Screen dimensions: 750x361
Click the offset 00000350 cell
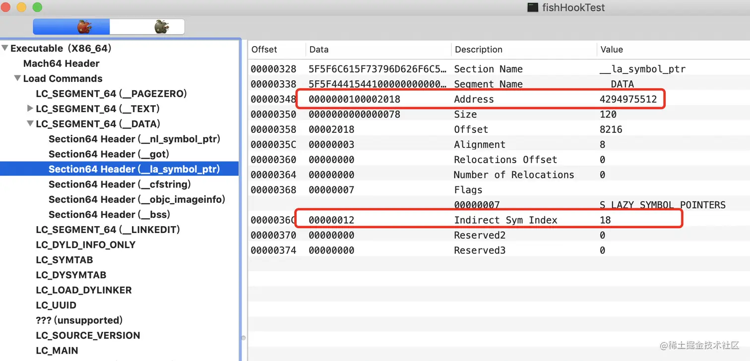tap(273, 114)
